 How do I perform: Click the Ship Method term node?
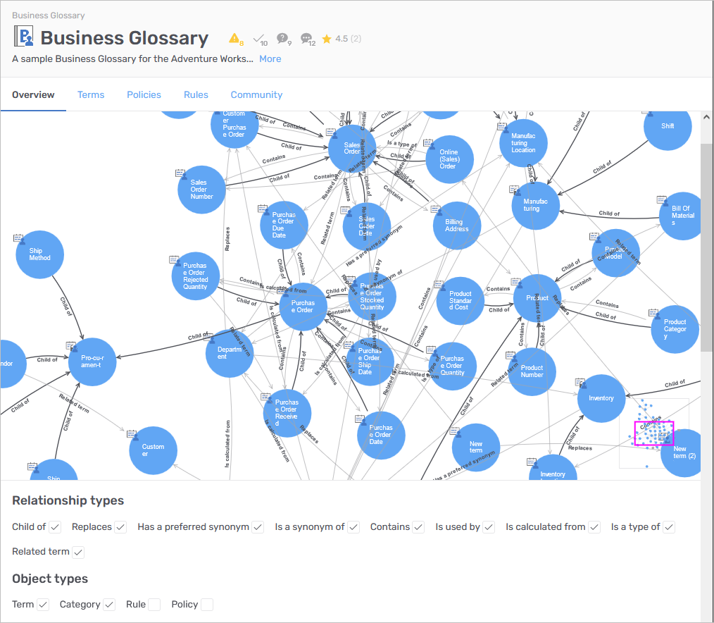pyautogui.click(x=40, y=254)
